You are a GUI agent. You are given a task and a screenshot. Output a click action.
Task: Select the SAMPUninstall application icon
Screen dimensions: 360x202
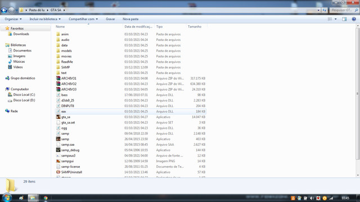click(x=58, y=172)
